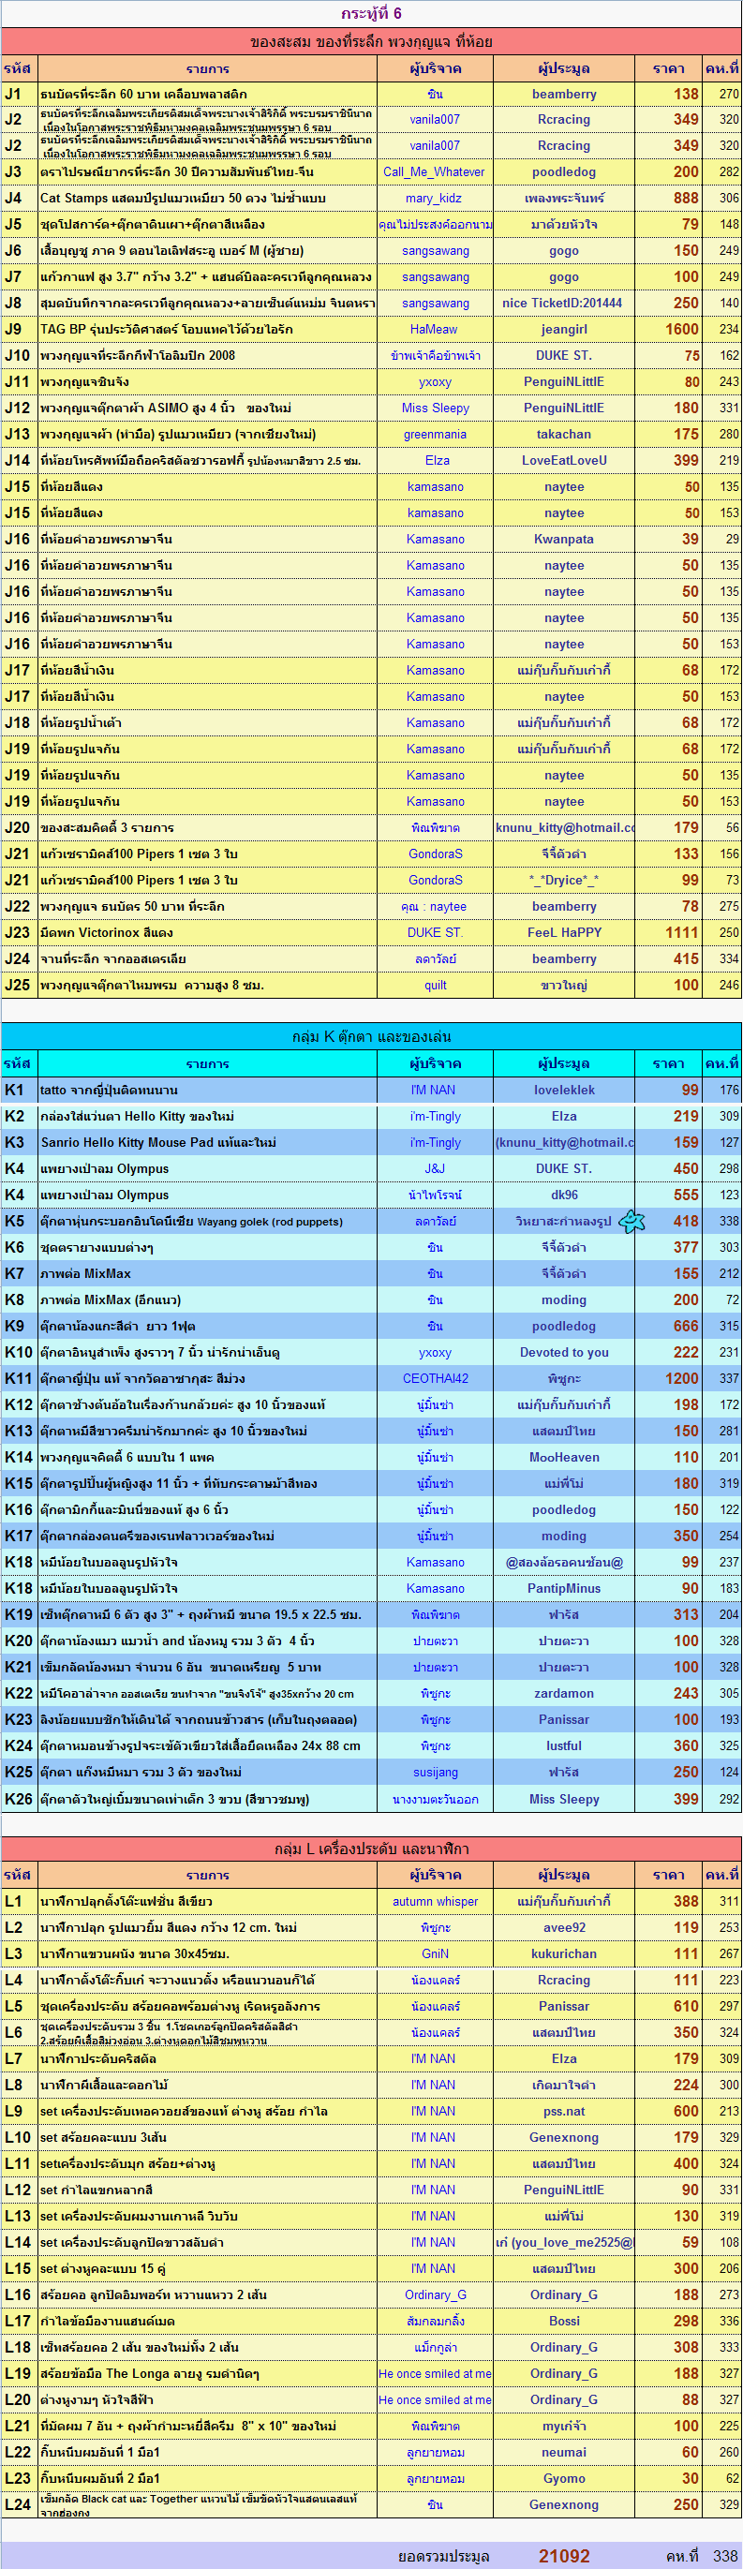This screenshot has height=2569, width=743.
Task: Click the code cell 'L24'
Action: click(x=19, y=2504)
